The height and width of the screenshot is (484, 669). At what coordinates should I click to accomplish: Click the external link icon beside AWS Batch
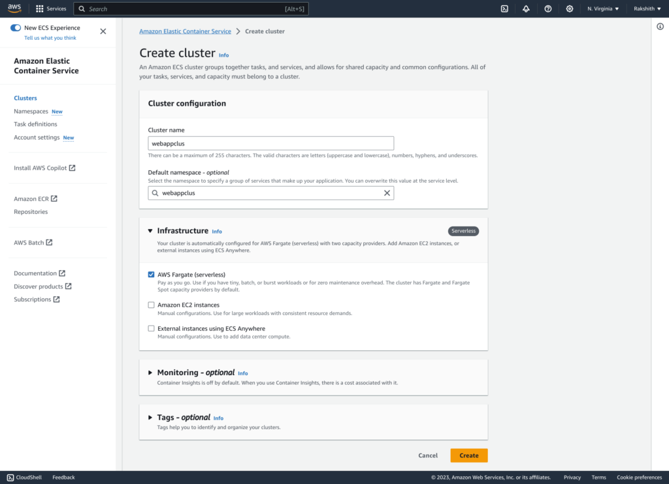50,242
